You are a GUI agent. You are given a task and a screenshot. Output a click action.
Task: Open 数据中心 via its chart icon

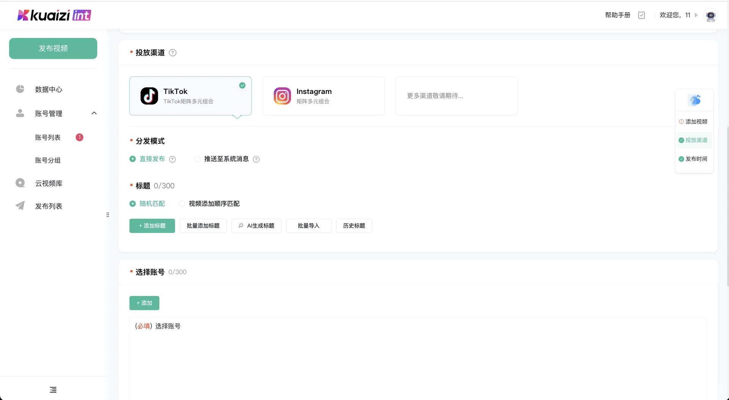coord(20,89)
